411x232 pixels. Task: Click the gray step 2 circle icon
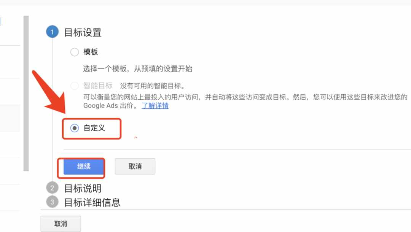tap(52, 188)
